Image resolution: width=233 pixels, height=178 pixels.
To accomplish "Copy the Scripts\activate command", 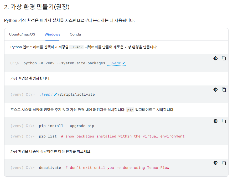I will point(224,90).
